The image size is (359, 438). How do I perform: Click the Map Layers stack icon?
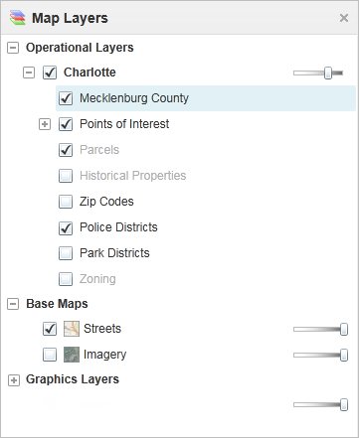point(17,18)
